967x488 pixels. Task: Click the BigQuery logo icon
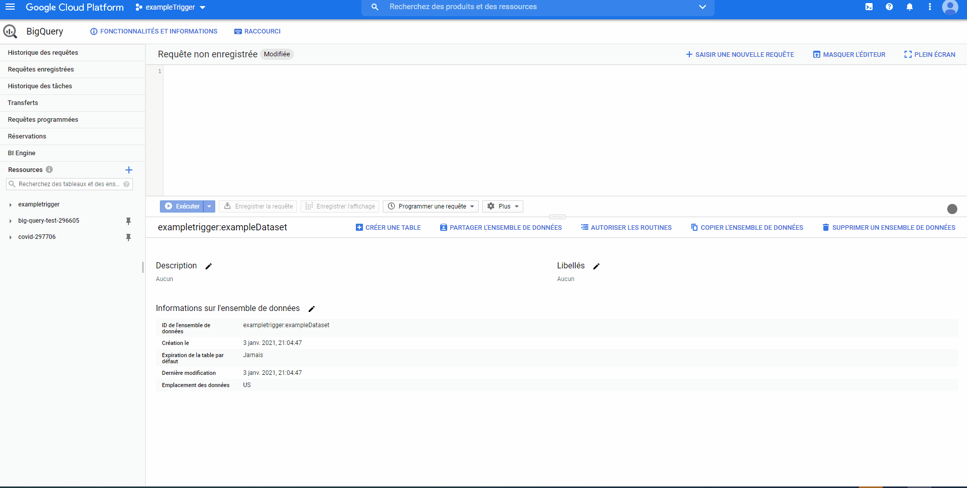pyautogui.click(x=10, y=31)
